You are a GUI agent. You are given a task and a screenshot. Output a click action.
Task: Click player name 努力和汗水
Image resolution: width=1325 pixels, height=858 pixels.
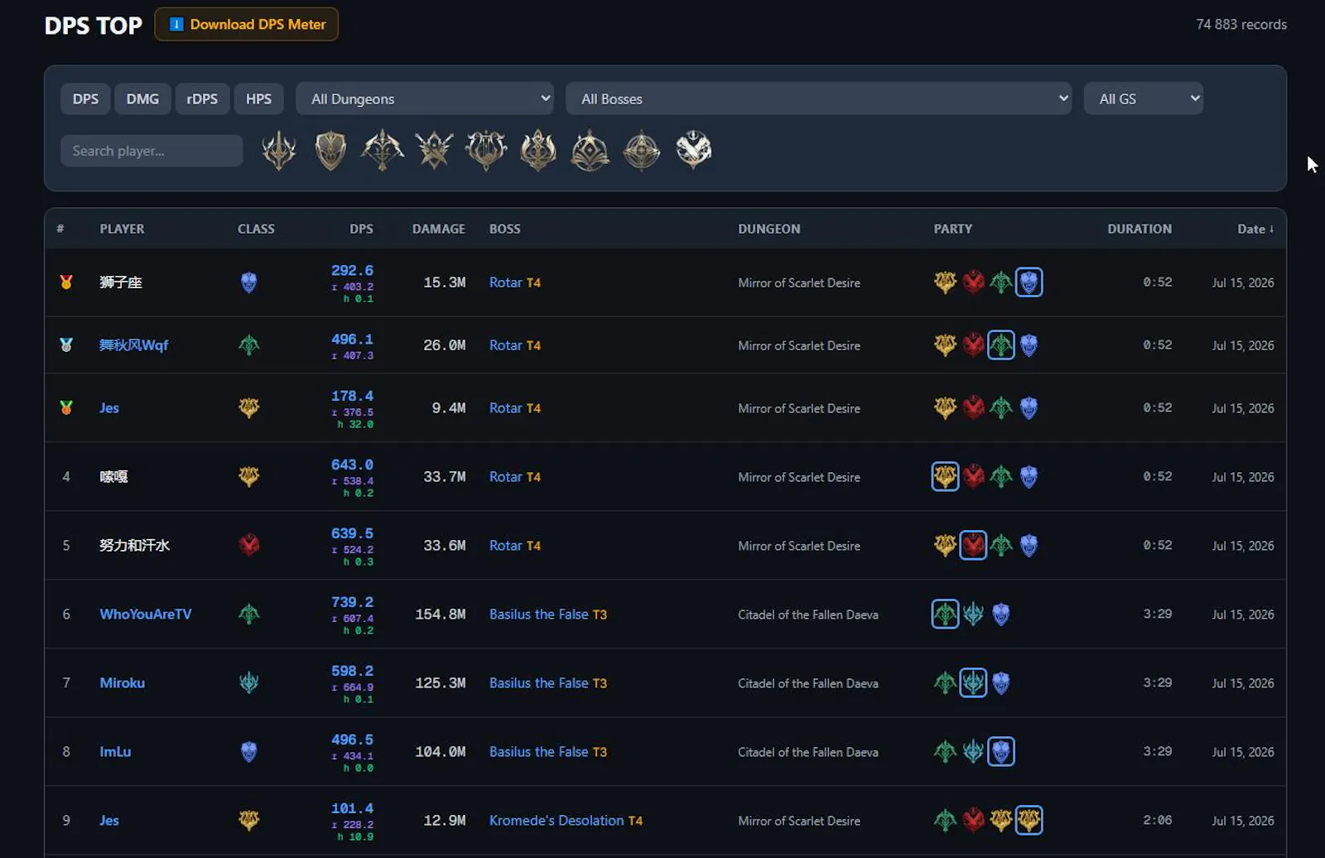[x=134, y=545]
